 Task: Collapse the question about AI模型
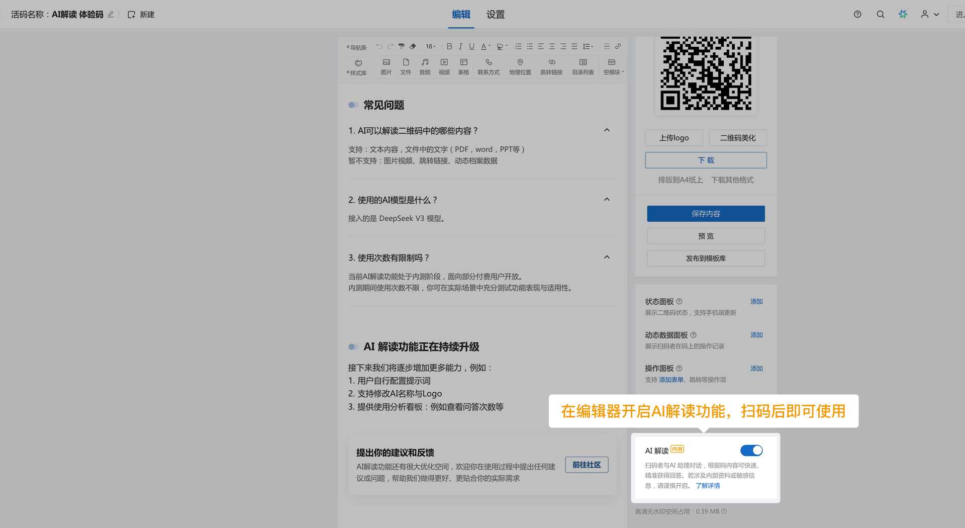point(606,199)
